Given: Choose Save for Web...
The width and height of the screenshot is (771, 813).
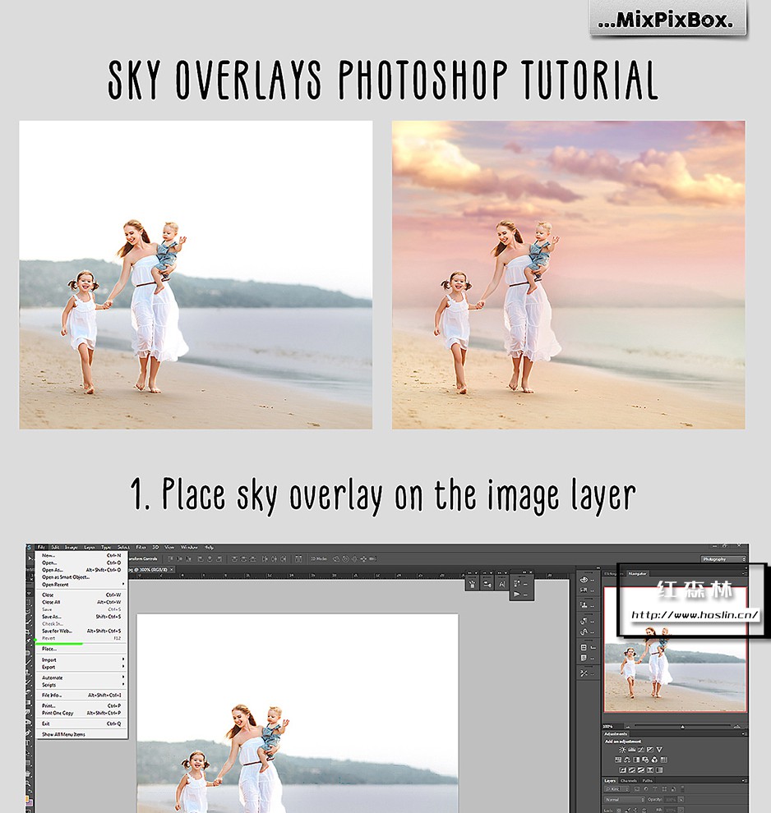Looking at the screenshot, I should click(x=81, y=631).
